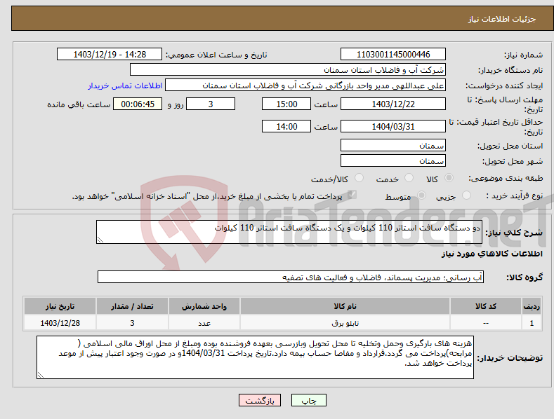This screenshot has width=554, height=419.
Task: Click the ساعت باقی مانده label
Action: pyautogui.click(x=79, y=105)
